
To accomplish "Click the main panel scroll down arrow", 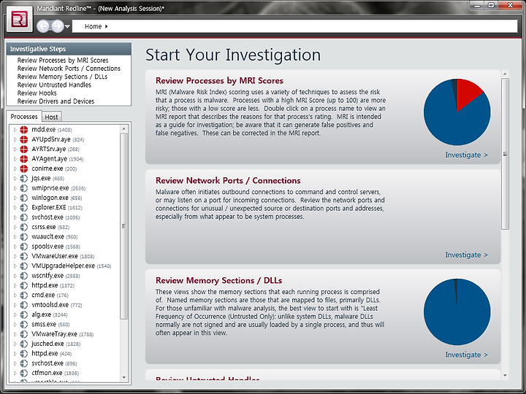I will pos(505,376).
